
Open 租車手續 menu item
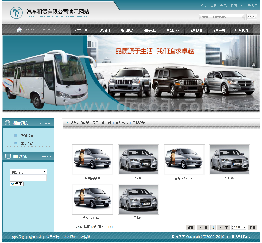pyautogui.click(x=219, y=30)
